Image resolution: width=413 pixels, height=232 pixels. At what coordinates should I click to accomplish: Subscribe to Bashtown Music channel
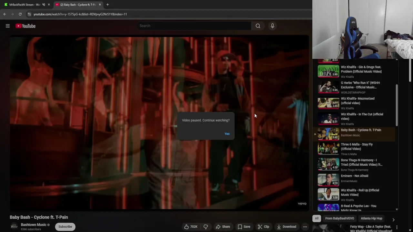pyautogui.click(x=65, y=227)
